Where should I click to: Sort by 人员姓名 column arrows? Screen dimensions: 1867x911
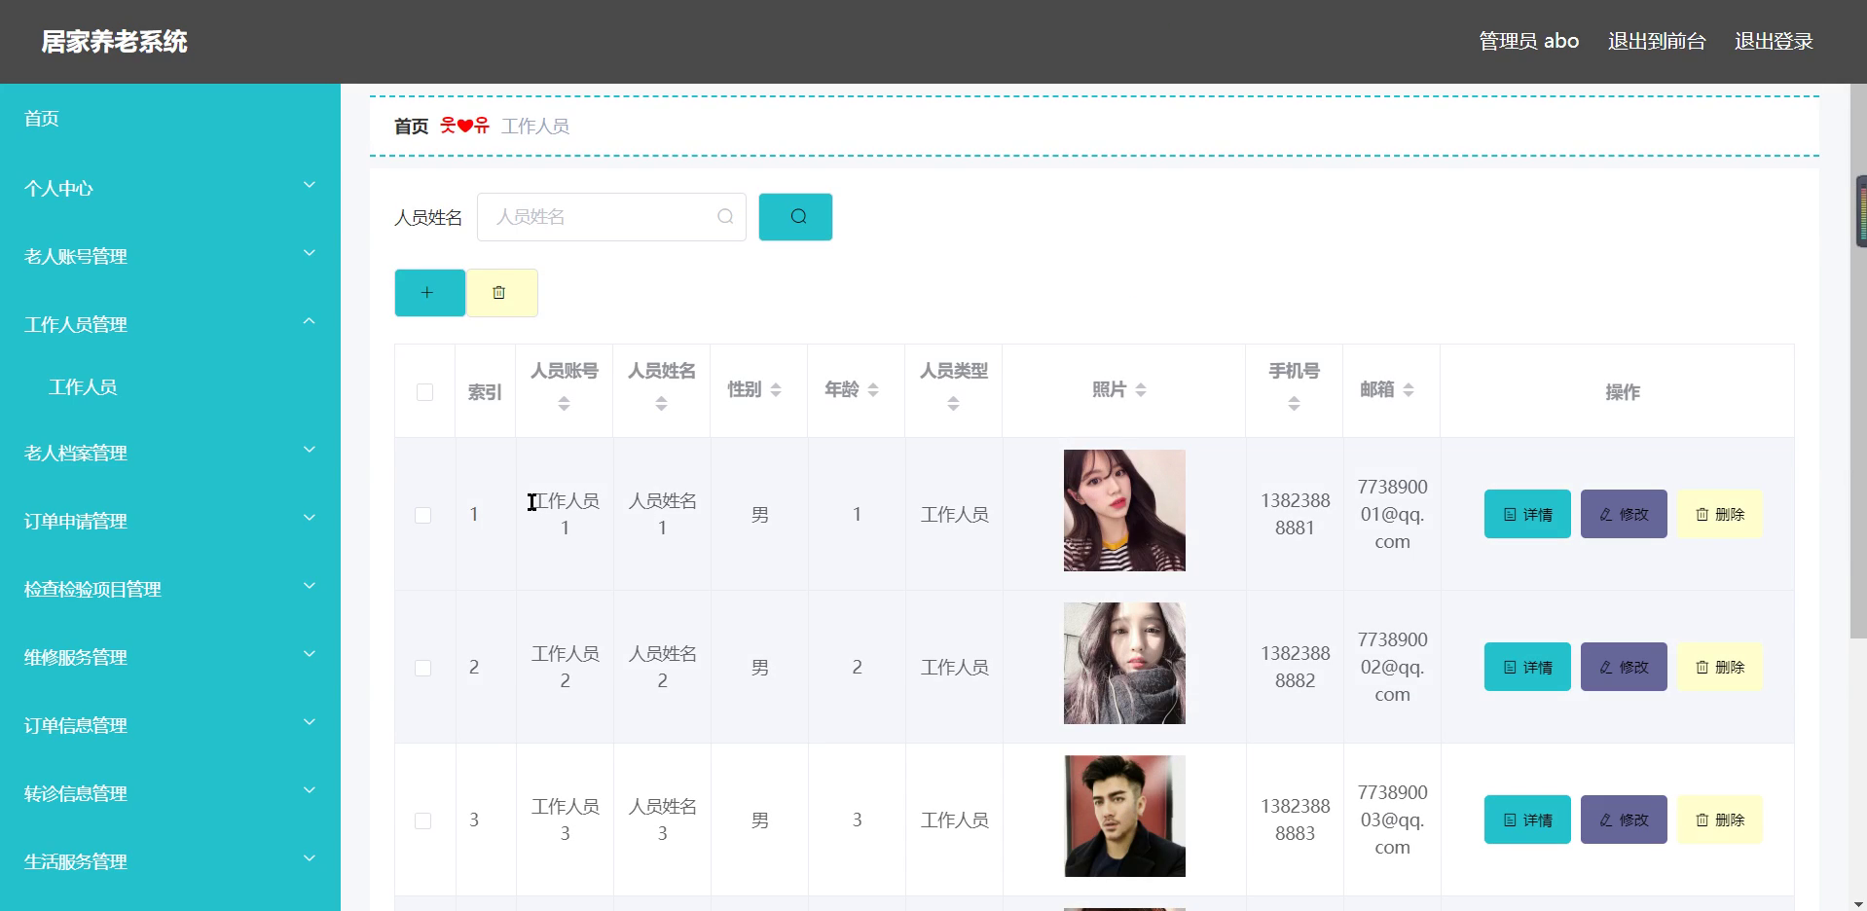pyautogui.click(x=661, y=403)
